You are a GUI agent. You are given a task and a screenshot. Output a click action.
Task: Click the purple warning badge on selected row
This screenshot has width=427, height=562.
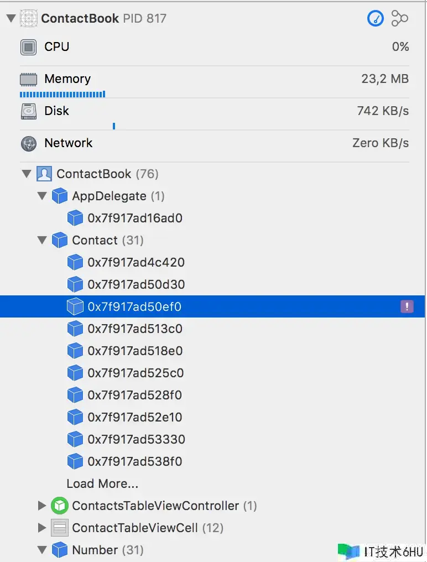coord(407,306)
